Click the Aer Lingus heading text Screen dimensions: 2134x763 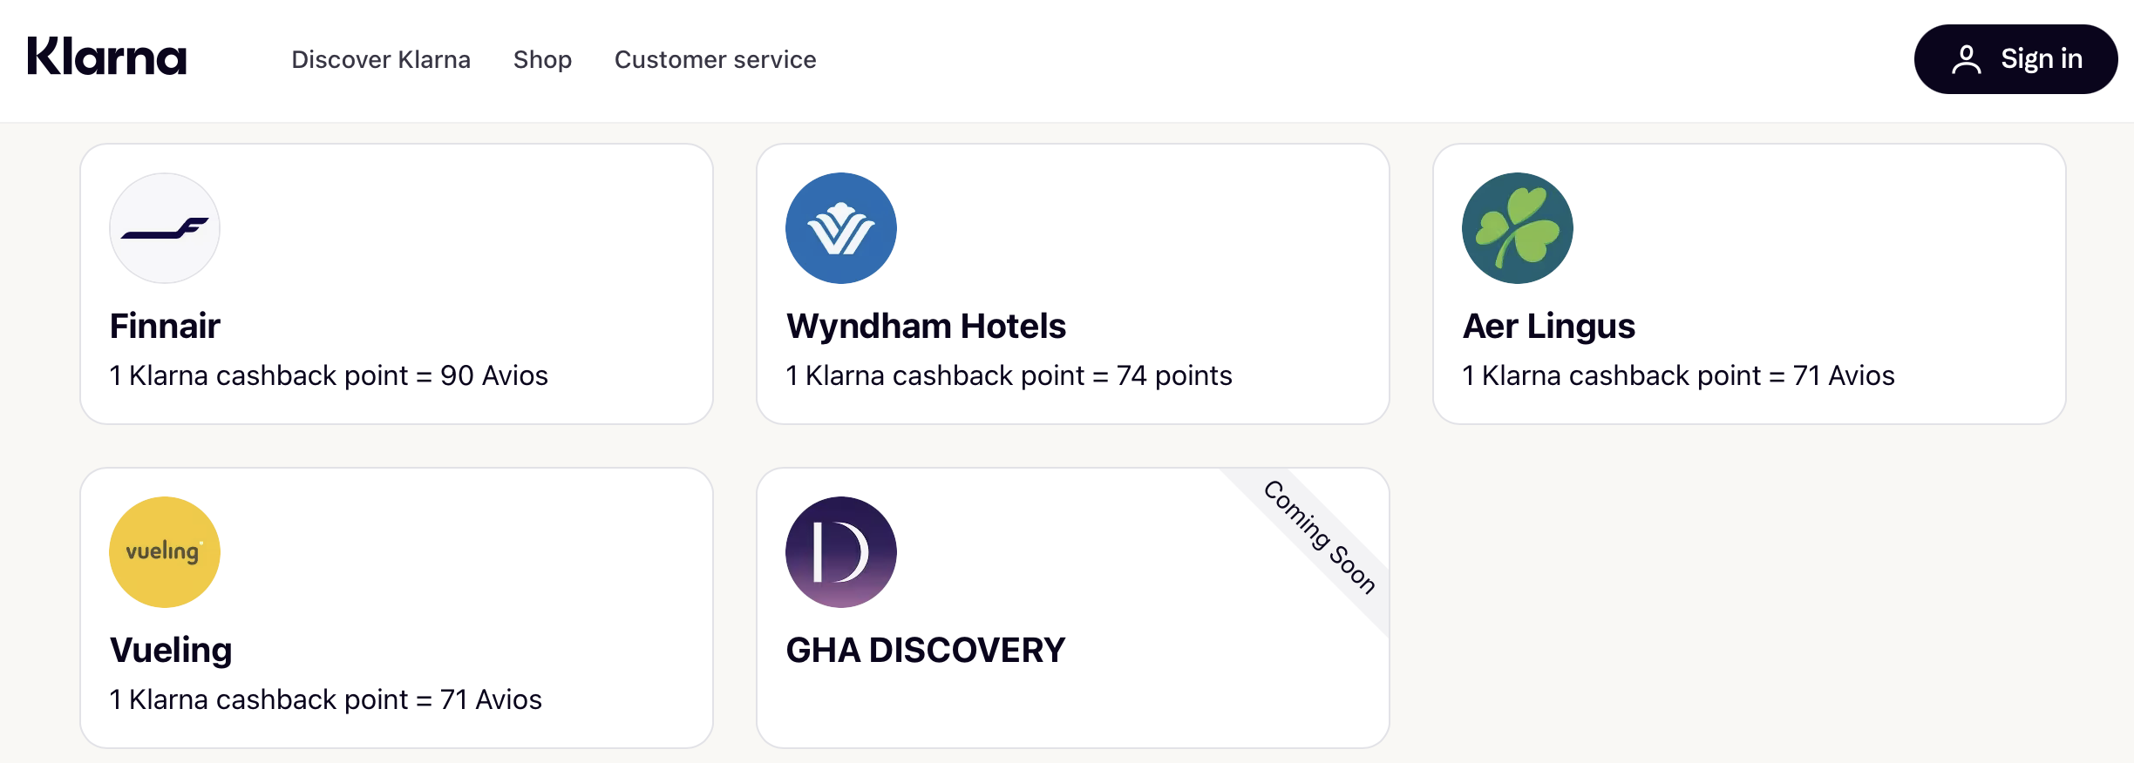1549,327
